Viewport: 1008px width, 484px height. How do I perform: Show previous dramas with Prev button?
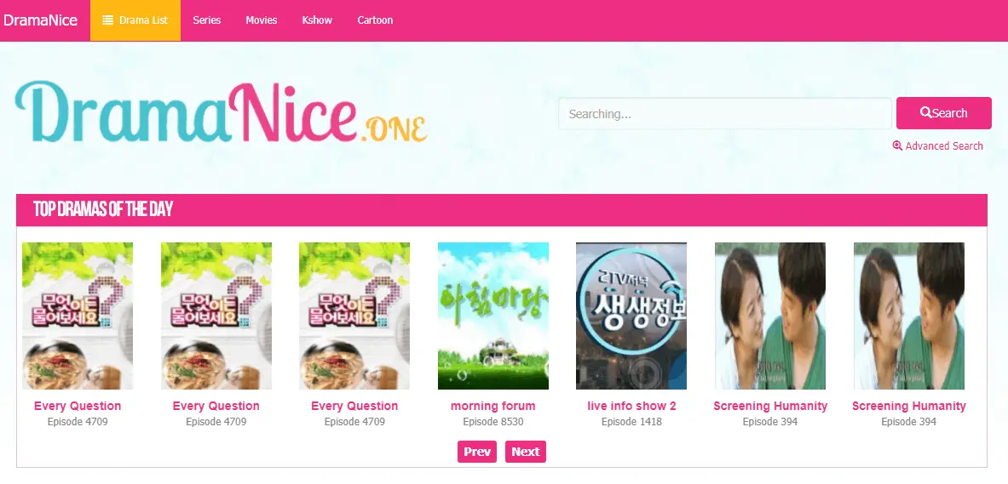[477, 452]
